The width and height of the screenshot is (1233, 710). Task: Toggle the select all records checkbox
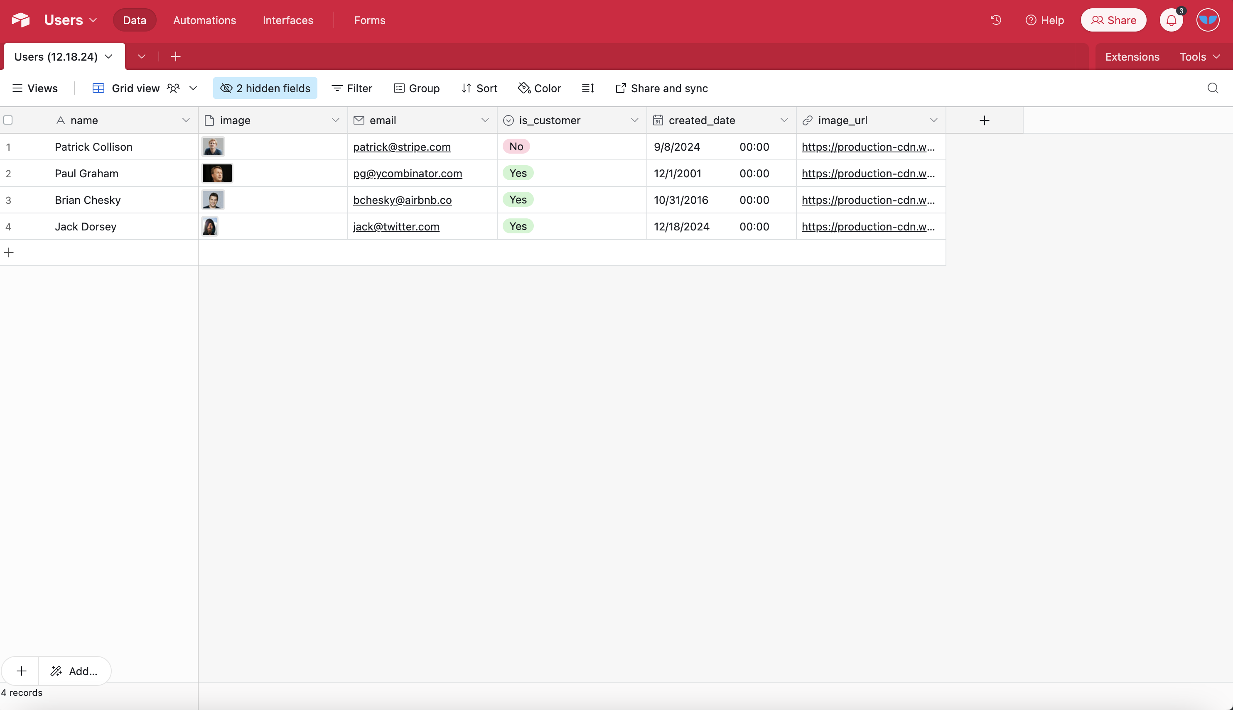point(8,120)
